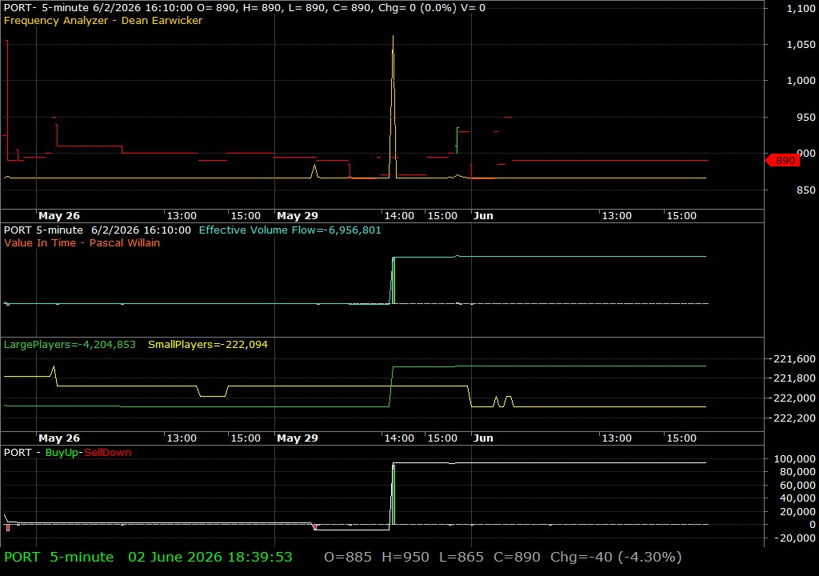
Task: Click the status bar O=885 value
Action: 348,557
